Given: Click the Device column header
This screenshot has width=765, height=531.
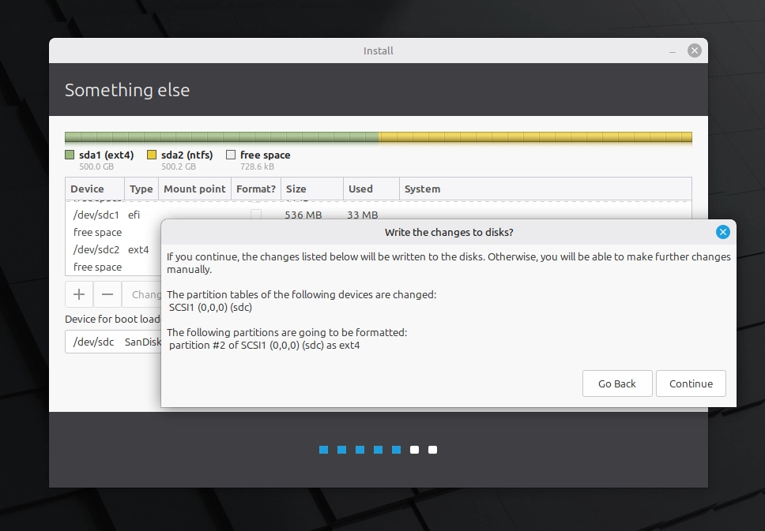Looking at the screenshot, I should click(89, 189).
